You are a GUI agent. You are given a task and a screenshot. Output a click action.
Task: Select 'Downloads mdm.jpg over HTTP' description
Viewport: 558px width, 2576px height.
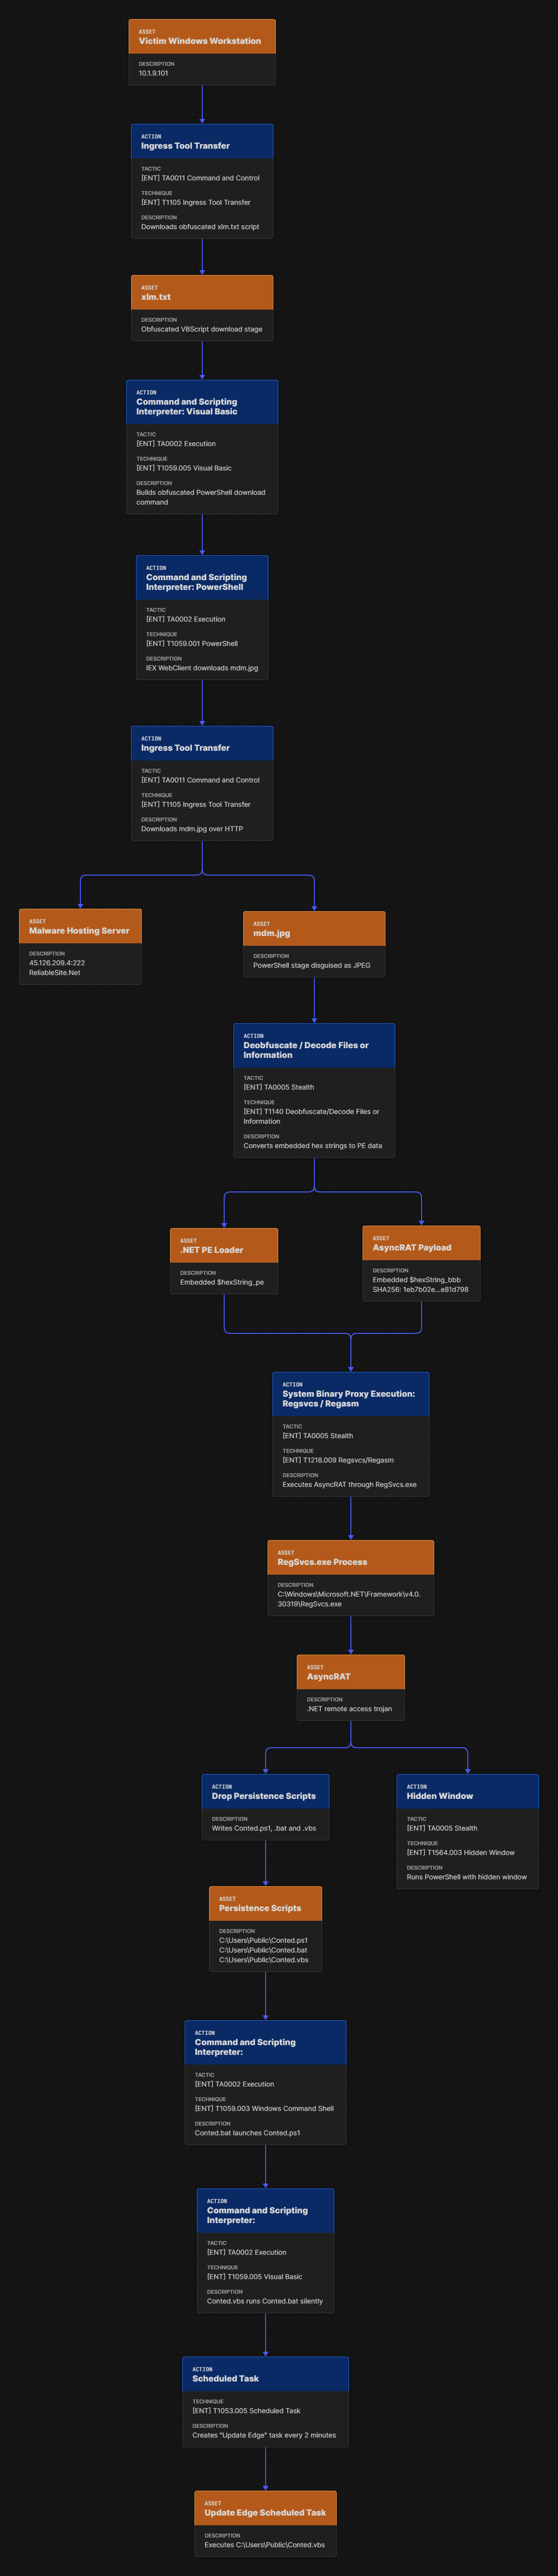[x=192, y=829]
